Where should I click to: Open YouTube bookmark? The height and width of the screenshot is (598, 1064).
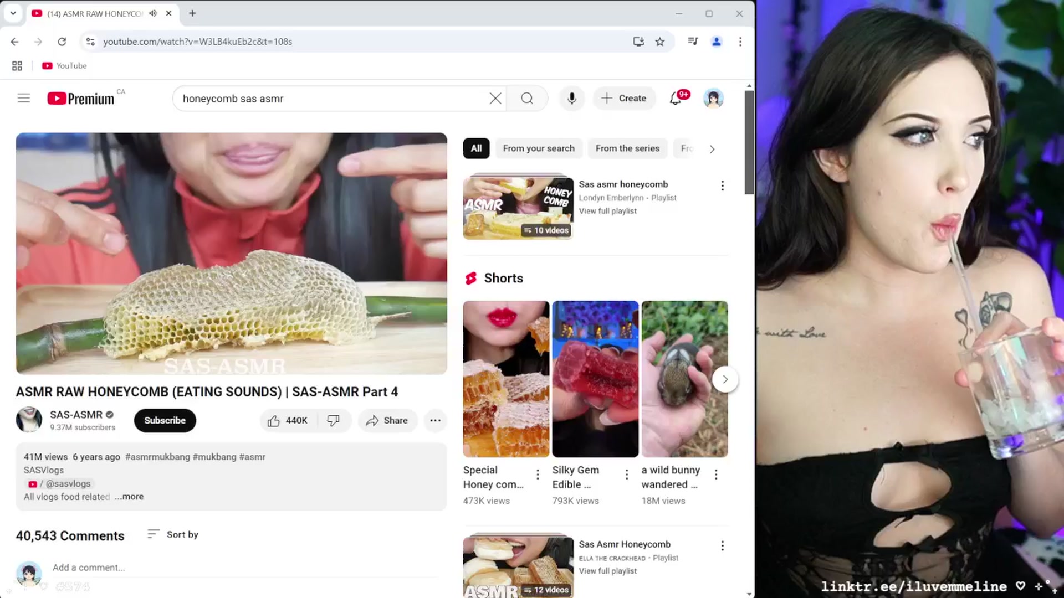point(64,66)
